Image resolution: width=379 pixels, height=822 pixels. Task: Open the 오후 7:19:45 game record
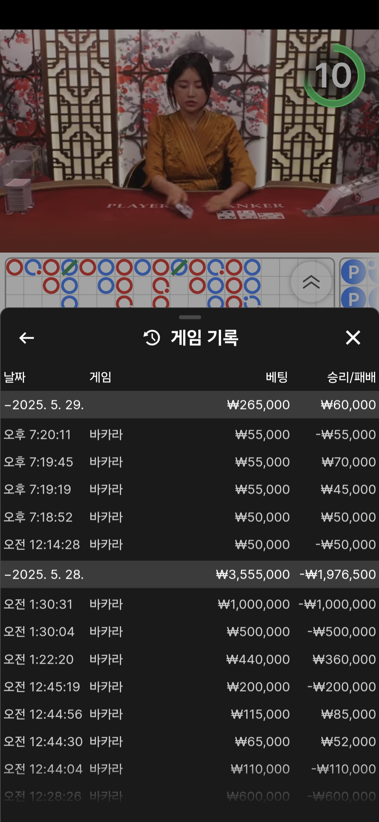(189, 462)
